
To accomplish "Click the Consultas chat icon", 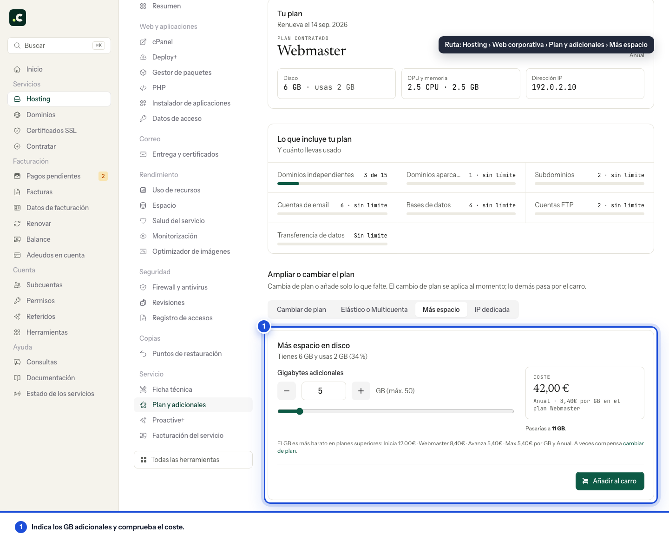I will (x=17, y=362).
